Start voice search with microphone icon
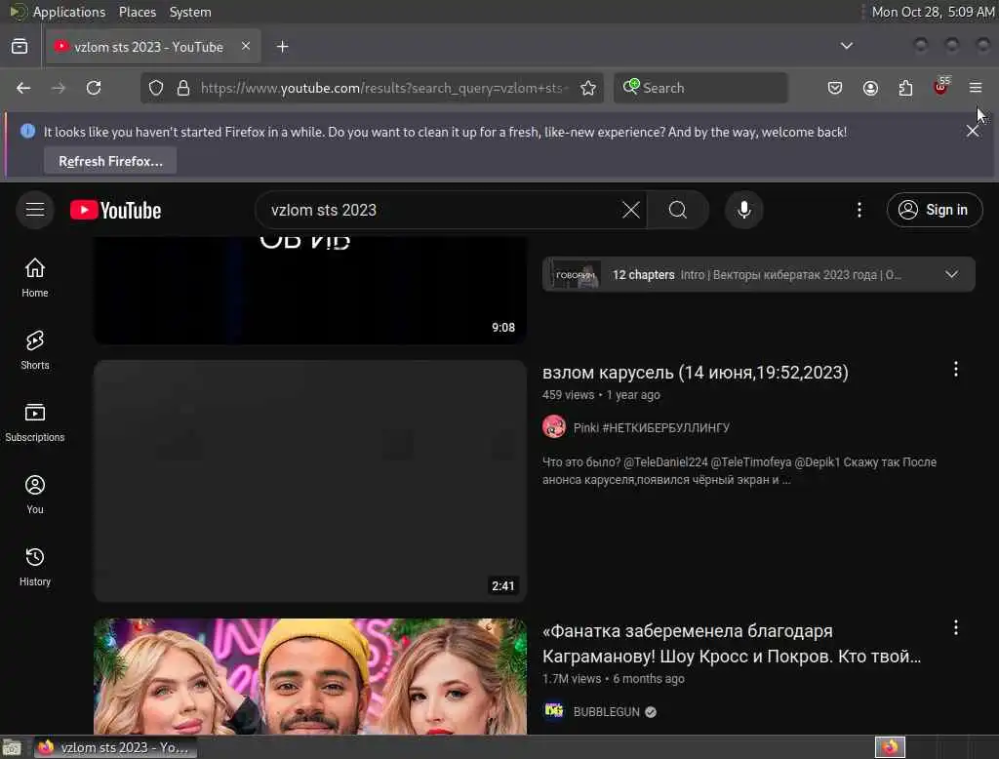 [743, 210]
